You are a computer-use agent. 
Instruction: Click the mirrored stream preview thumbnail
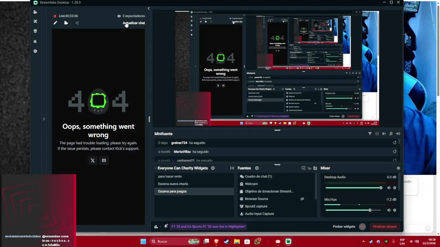click(277, 68)
